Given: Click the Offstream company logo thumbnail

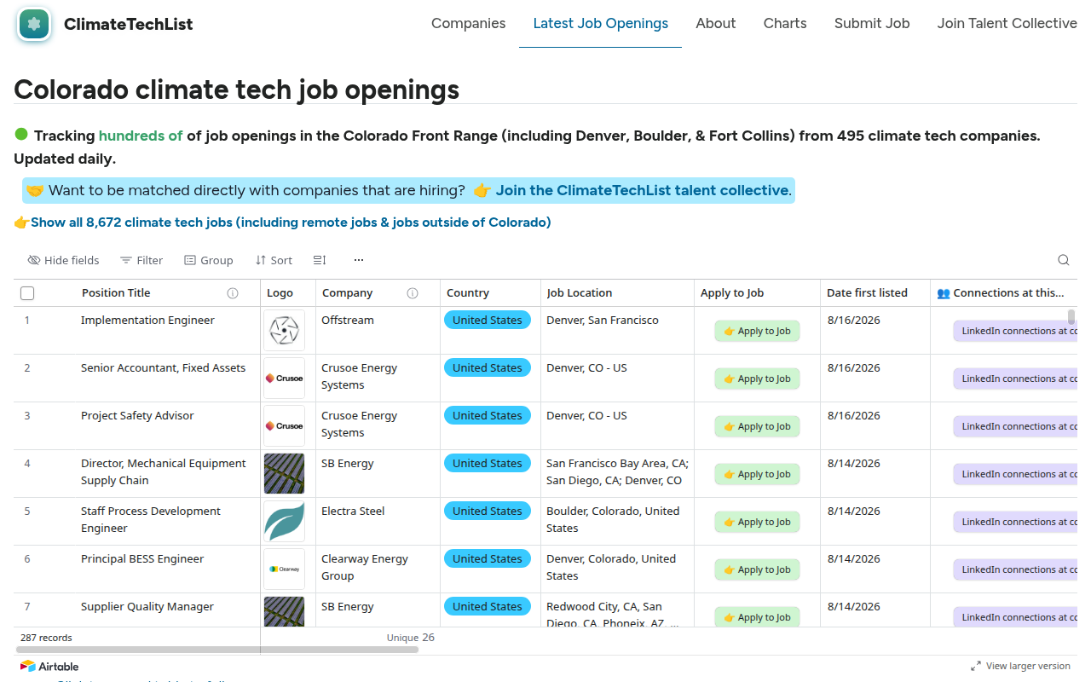Looking at the screenshot, I should coord(284,331).
